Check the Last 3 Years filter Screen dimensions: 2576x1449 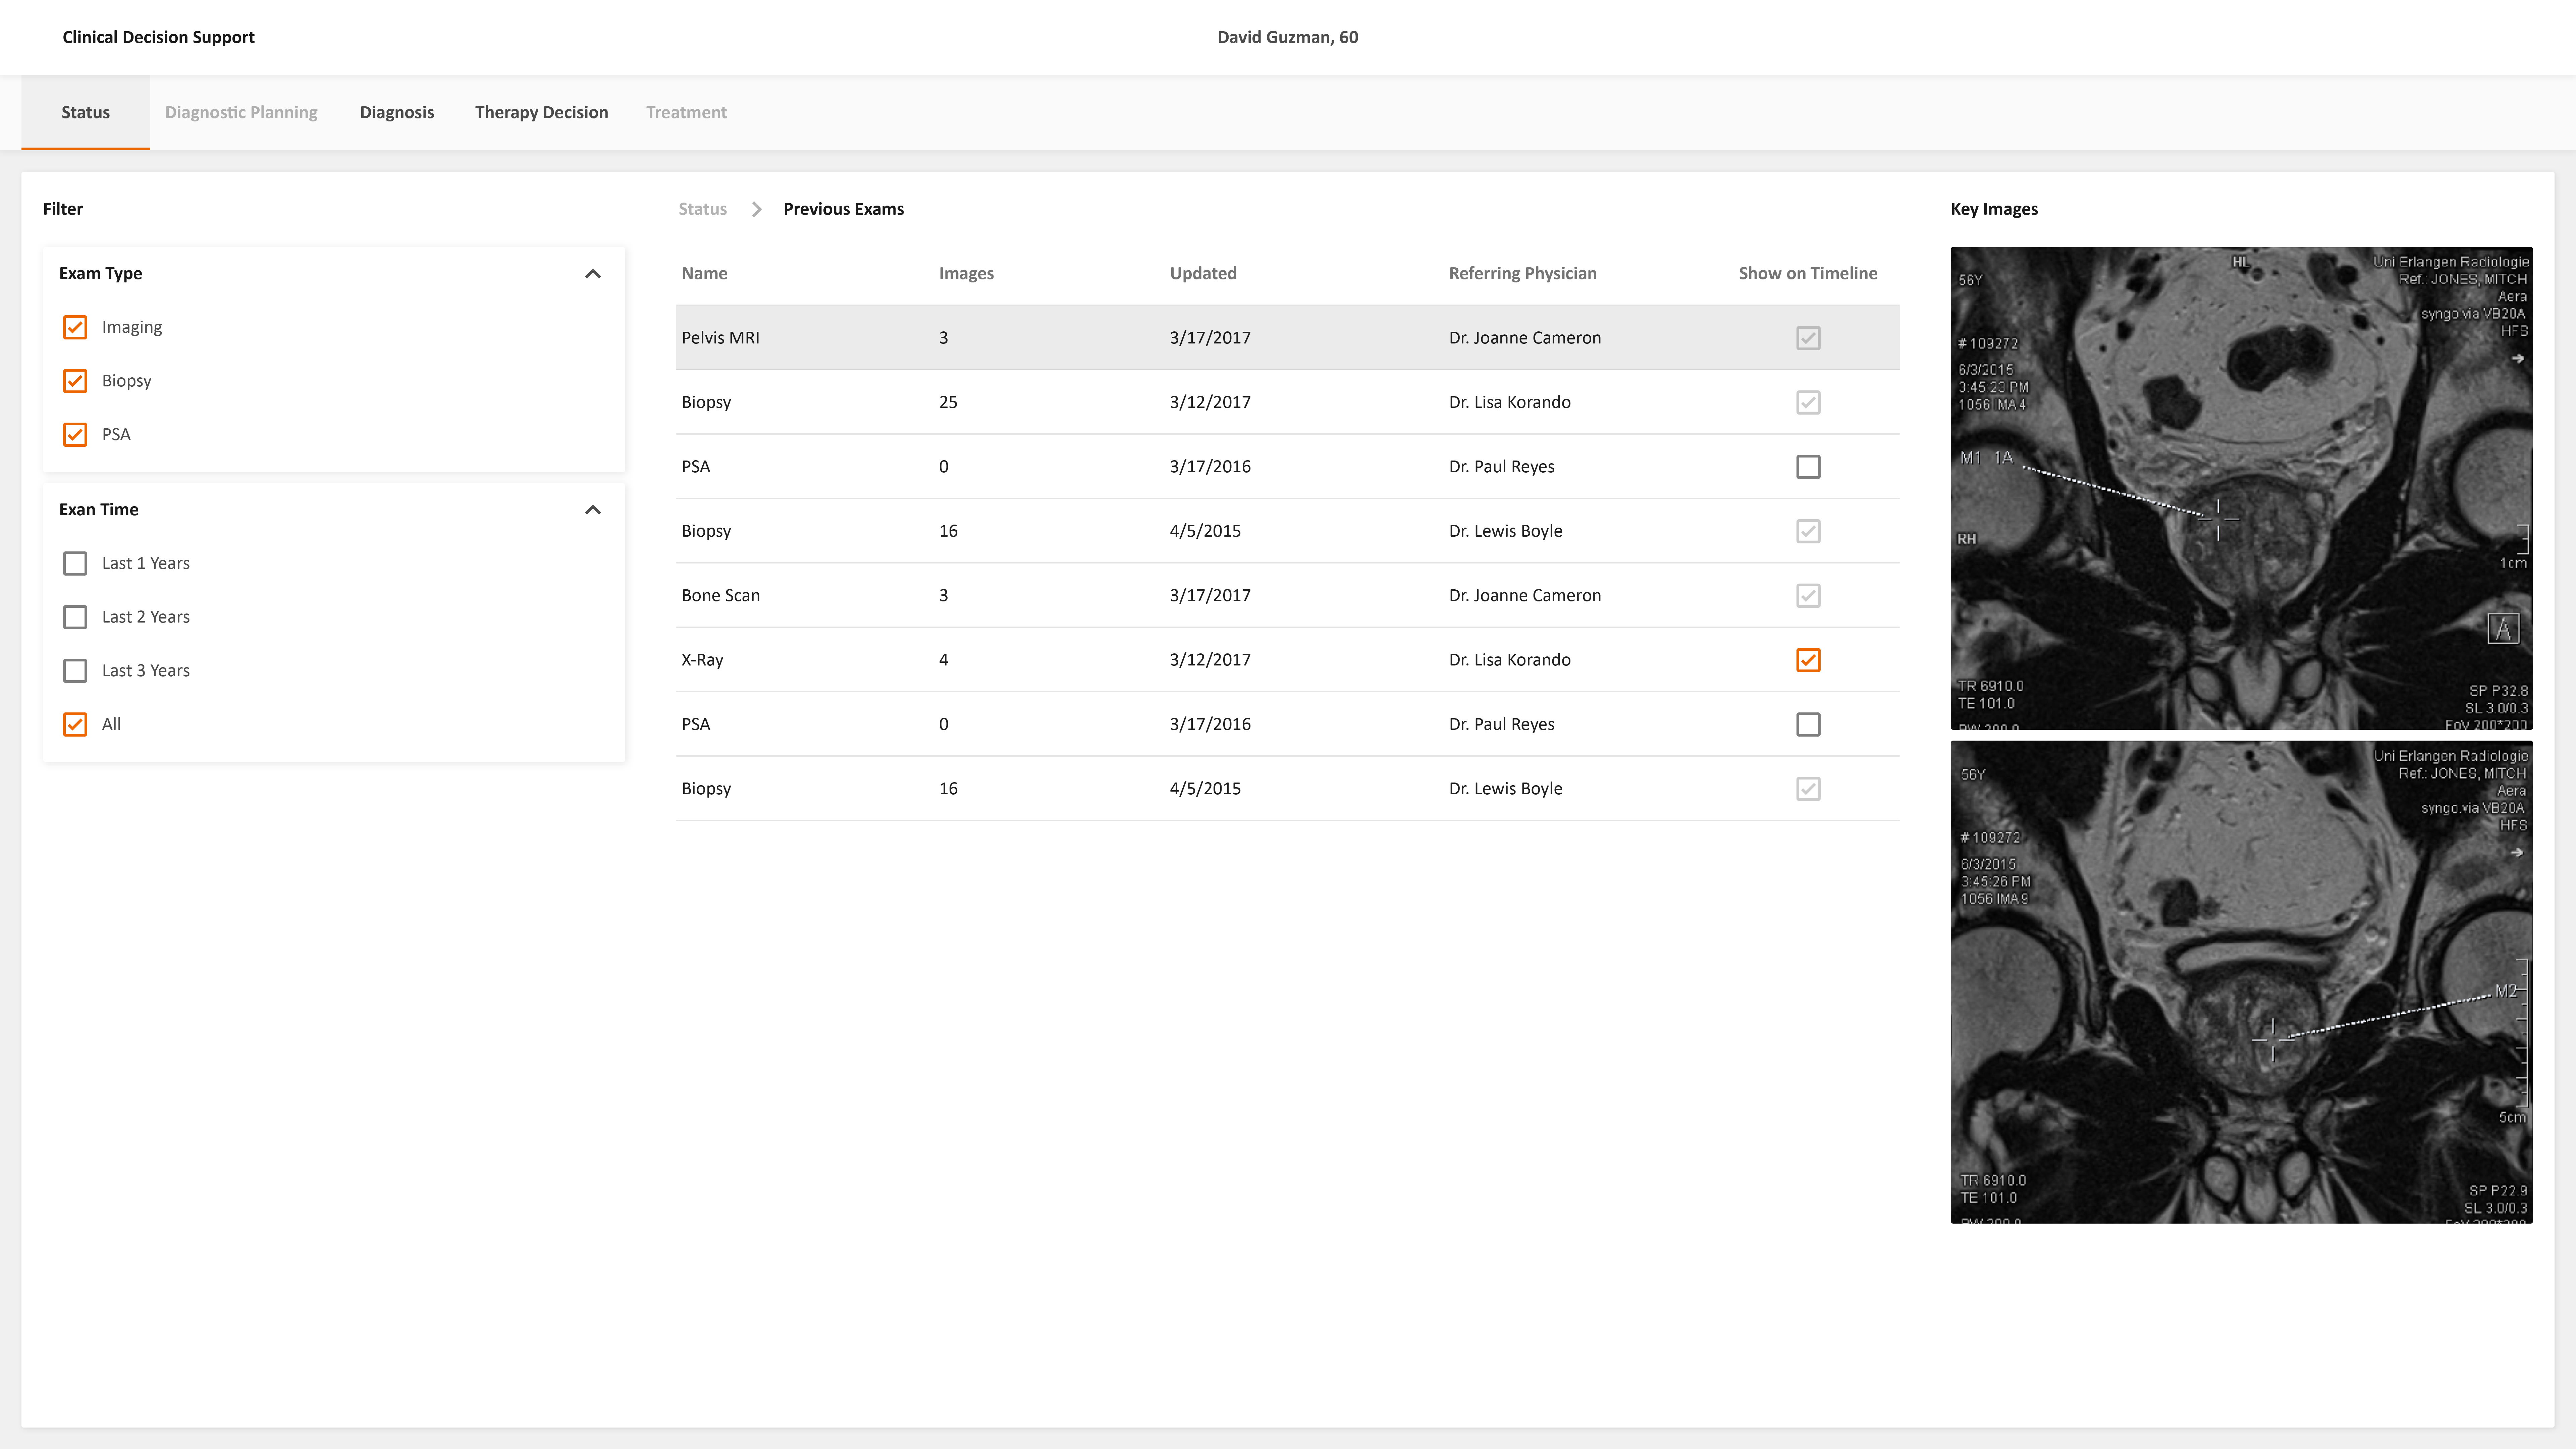pyautogui.click(x=75, y=670)
